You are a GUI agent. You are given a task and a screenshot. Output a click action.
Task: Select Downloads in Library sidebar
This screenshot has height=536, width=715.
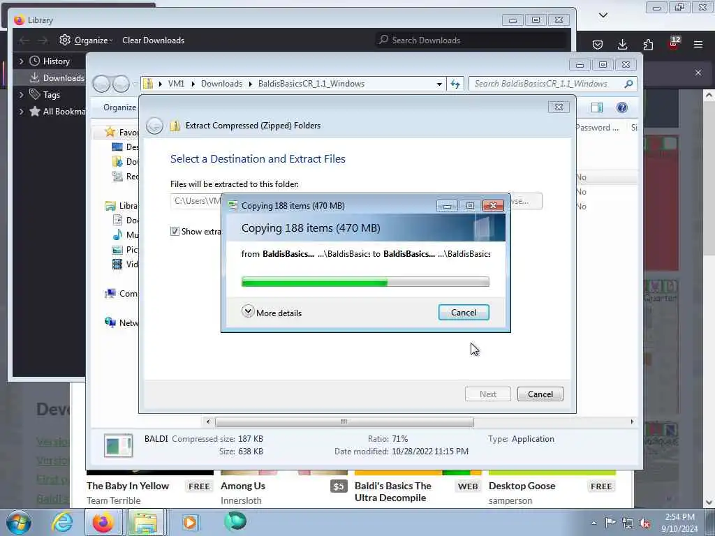click(x=56, y=78)
